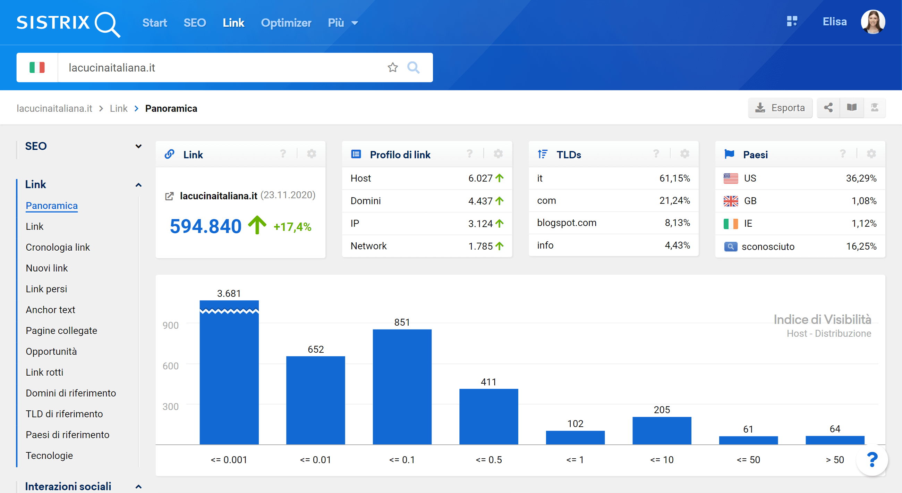The height and width of the screenshot is (493, 902).
Task: Open the Più dropdown menu
Action: point(343,23)
